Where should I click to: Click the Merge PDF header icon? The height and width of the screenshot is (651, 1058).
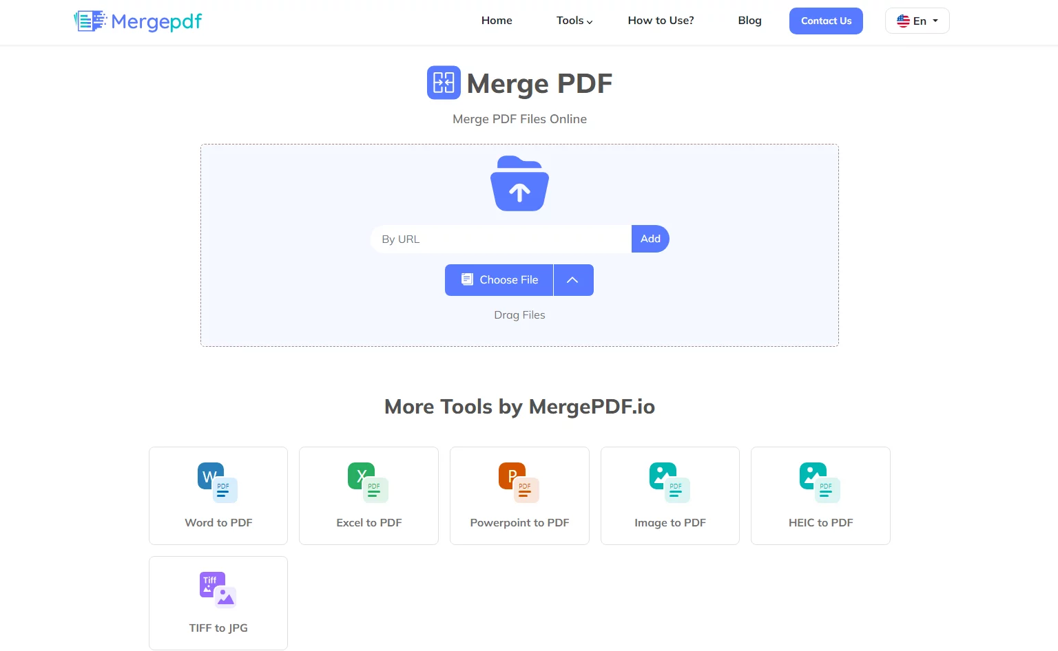pyautogui.click(x=444, y=82)
